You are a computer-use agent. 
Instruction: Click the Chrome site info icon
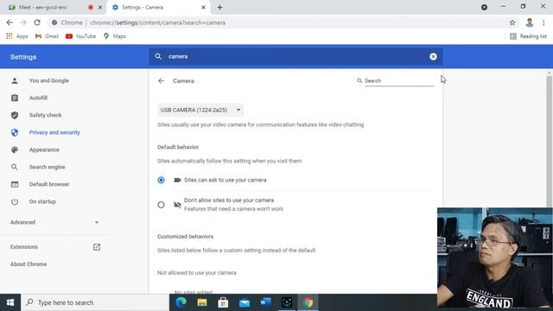tap(54, 22)
